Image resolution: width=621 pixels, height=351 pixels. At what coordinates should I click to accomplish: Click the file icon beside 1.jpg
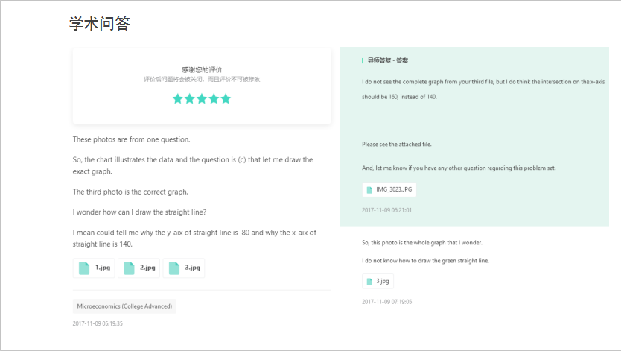84,268
